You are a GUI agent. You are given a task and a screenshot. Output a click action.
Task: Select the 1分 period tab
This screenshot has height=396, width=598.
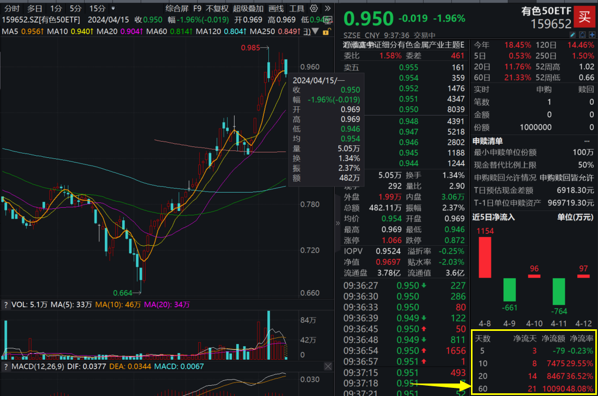pyautogui.click(x=56, y=8)
